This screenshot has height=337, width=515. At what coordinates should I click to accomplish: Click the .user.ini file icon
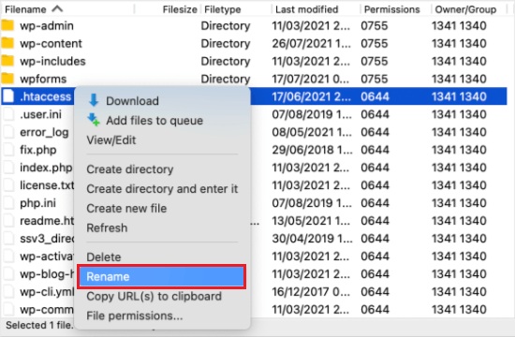pos(8,114)
